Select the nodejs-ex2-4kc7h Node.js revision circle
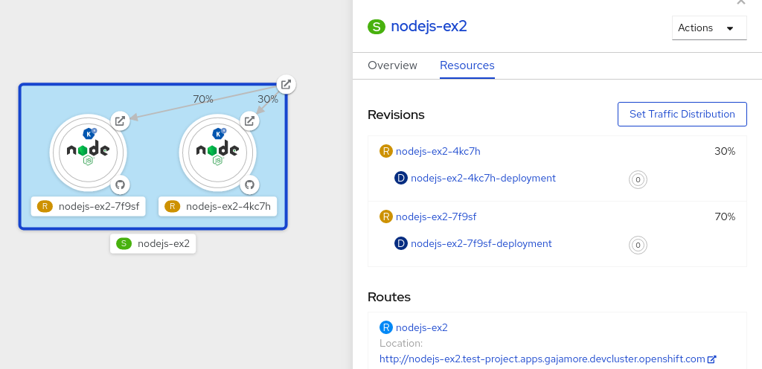 click(217, 152)
